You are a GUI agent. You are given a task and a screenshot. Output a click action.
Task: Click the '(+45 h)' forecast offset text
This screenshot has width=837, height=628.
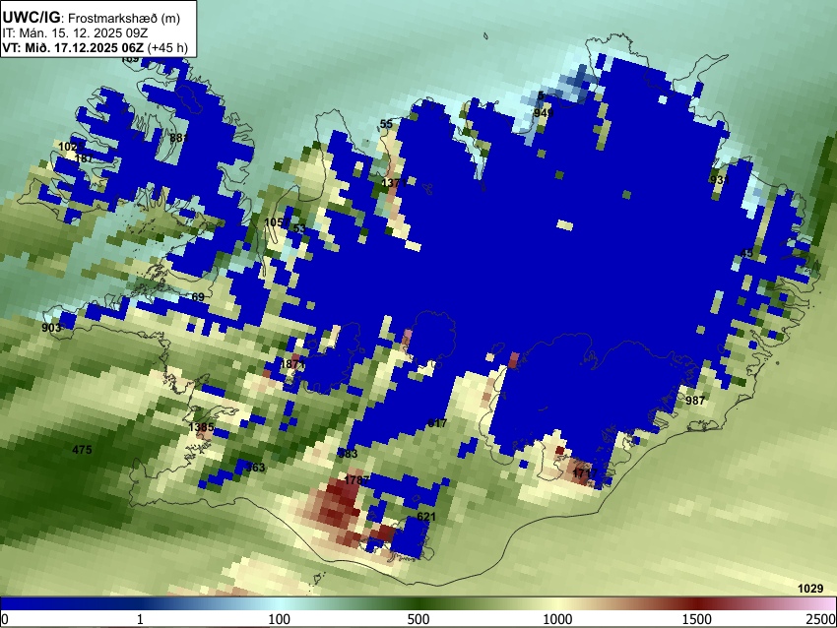point(167,47)
